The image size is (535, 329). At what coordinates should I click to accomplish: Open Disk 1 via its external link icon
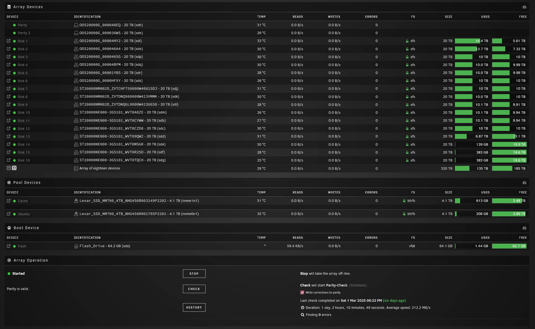coord(8,41)
